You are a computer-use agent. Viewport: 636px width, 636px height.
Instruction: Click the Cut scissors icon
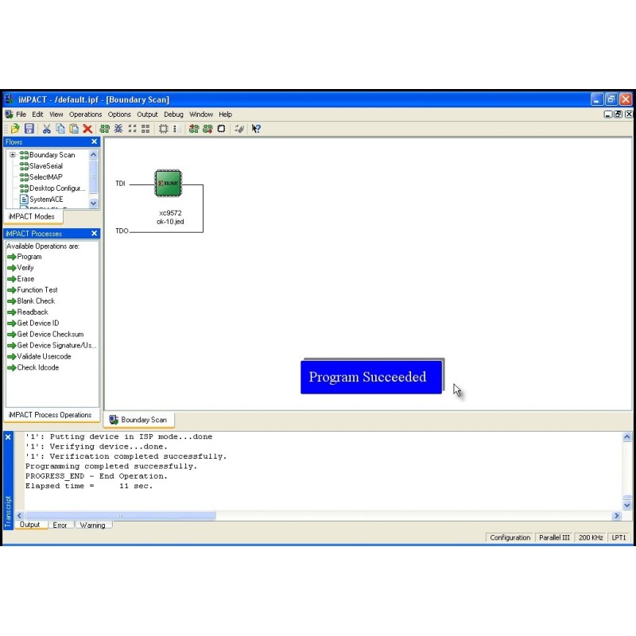[x=47, y=129]
